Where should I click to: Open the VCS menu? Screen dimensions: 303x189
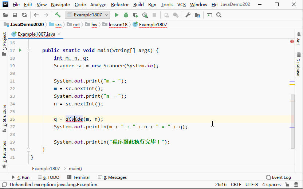coord(181,5)
